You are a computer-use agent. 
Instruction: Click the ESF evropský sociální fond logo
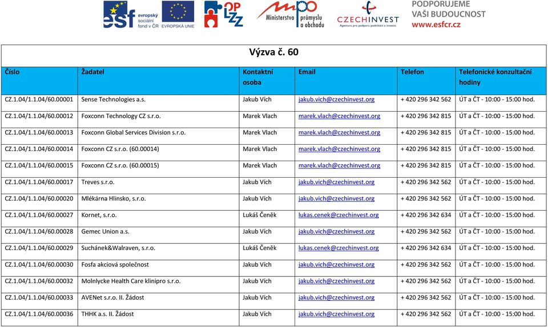coord(131,15)
